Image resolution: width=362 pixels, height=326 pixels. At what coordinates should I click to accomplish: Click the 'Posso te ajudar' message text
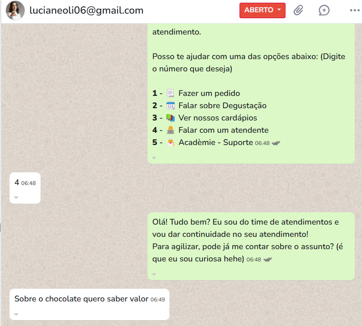[249, 62]
